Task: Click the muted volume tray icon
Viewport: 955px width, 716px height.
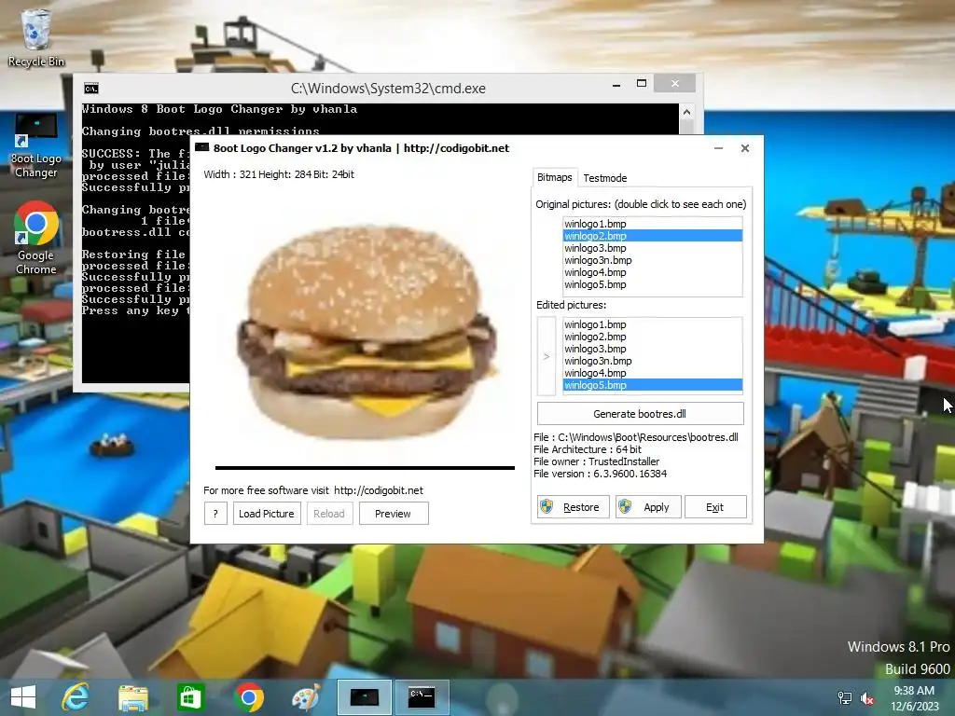Action: tap(866, 697)
